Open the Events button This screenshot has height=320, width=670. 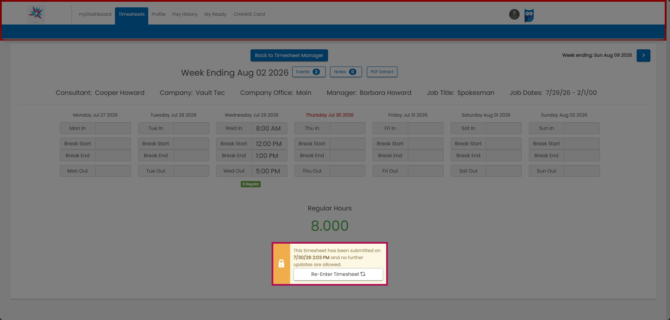coord(309,72)
